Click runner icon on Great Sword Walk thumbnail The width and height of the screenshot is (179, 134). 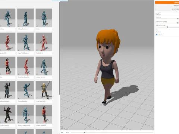[x=37, y=98]
